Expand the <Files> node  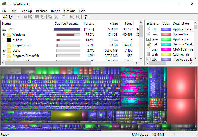4,40
